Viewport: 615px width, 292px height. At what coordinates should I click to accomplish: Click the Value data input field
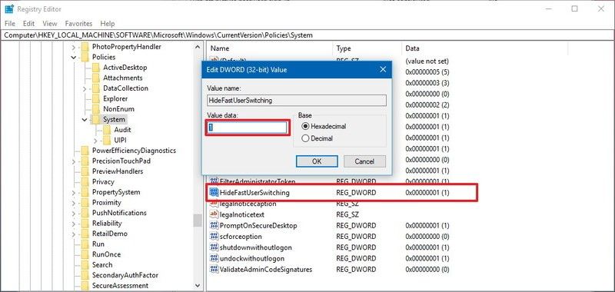coord(247,128)
